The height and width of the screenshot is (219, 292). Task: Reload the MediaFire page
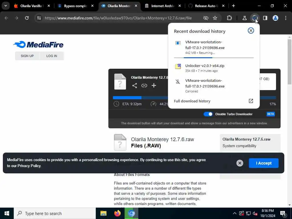pos(27,18)
